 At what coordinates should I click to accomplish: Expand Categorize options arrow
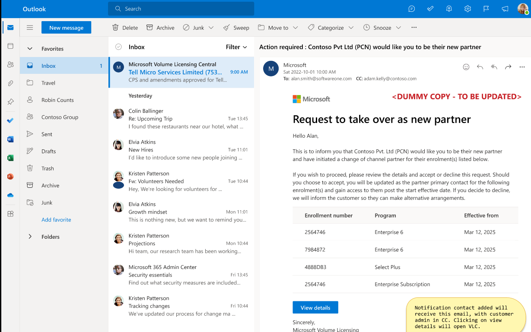351,28
